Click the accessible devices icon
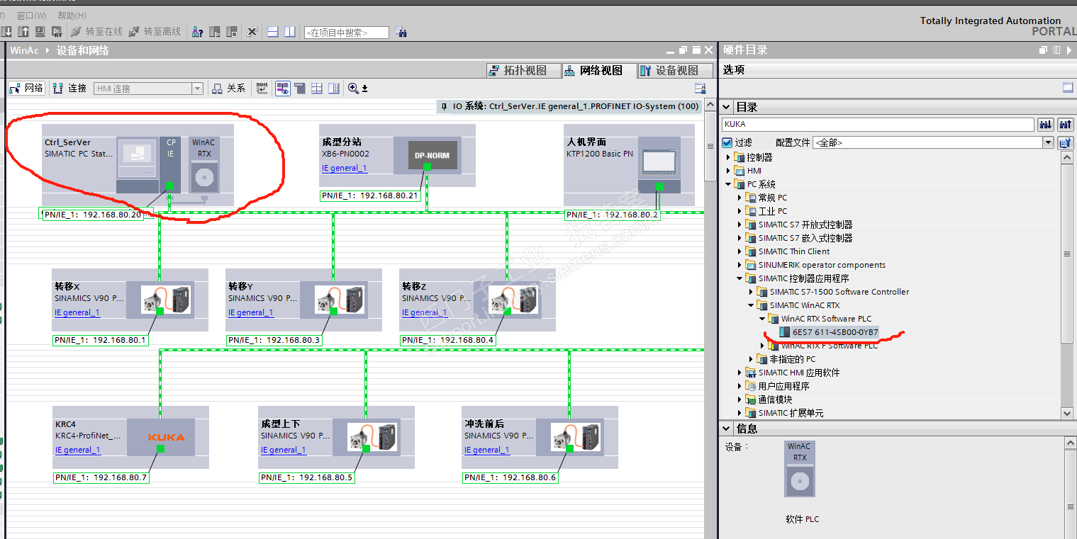The image size is (1077, 539). coord(198,32)
